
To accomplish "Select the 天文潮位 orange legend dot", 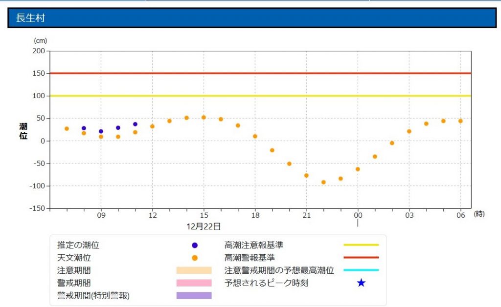I will pyautogui.click(x=195, y=258).
